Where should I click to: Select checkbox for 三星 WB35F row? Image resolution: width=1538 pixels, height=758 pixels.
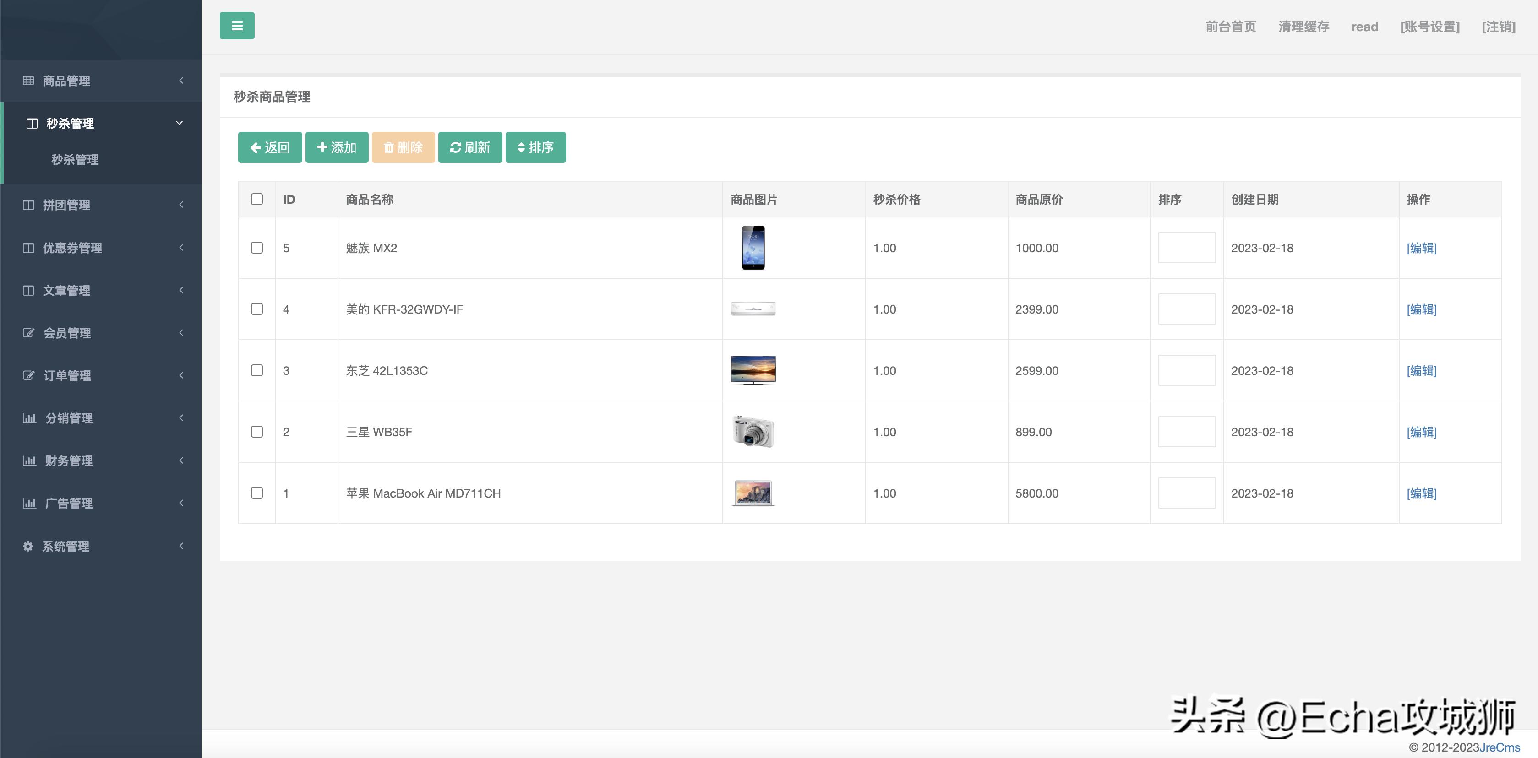(257, 432)
